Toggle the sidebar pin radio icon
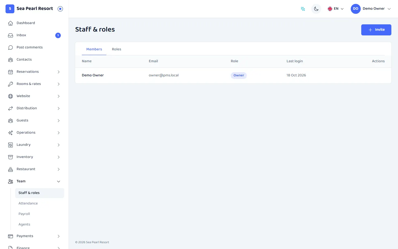This screenshot has height=249, width=398. pos(60,9)
